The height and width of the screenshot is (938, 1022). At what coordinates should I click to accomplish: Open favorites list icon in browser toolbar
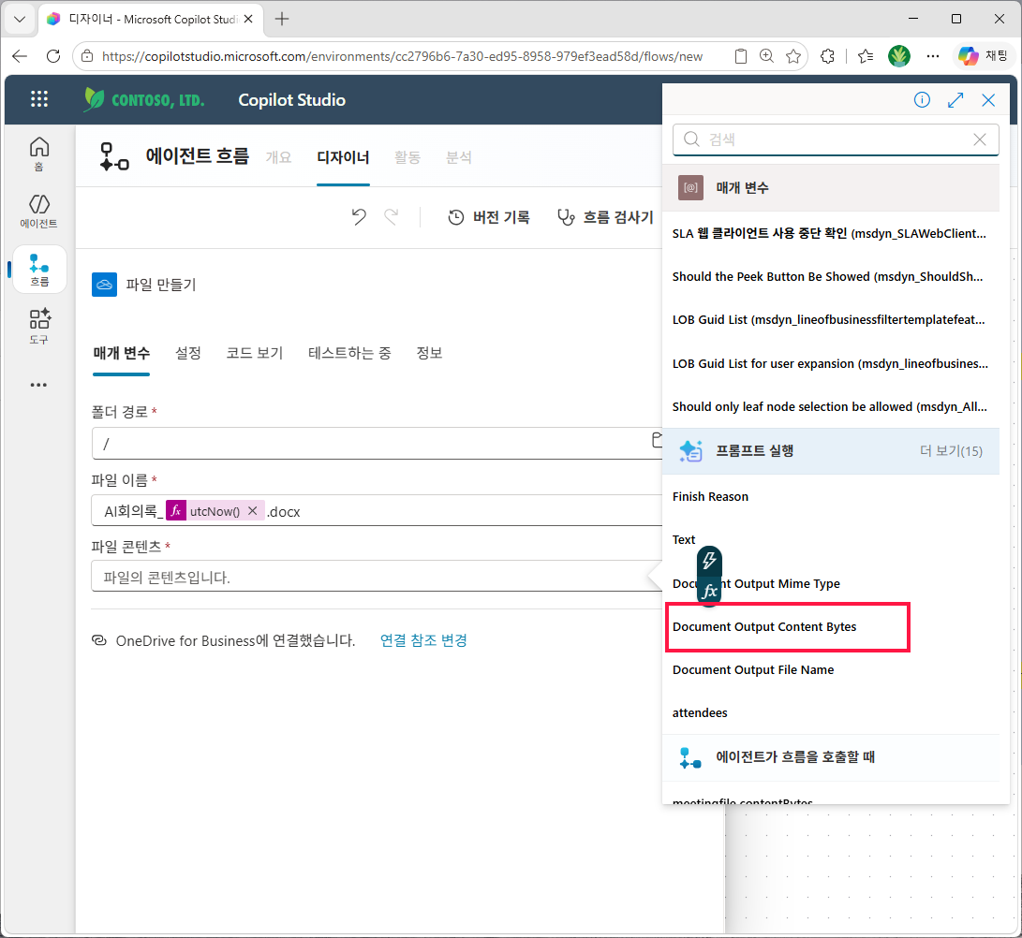click(x=866, y=56)
